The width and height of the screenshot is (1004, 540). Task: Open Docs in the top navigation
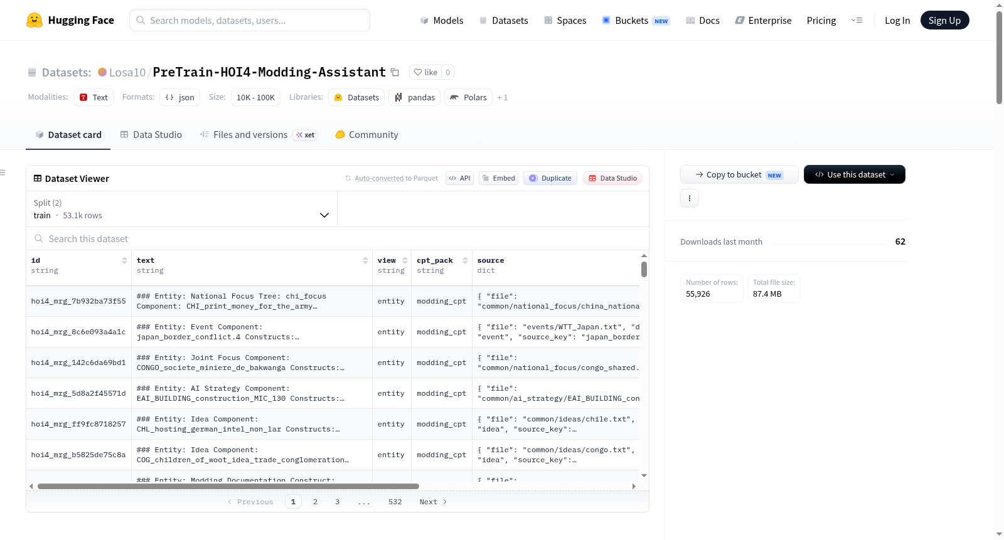pyautogui.click(x=703, y=20)
